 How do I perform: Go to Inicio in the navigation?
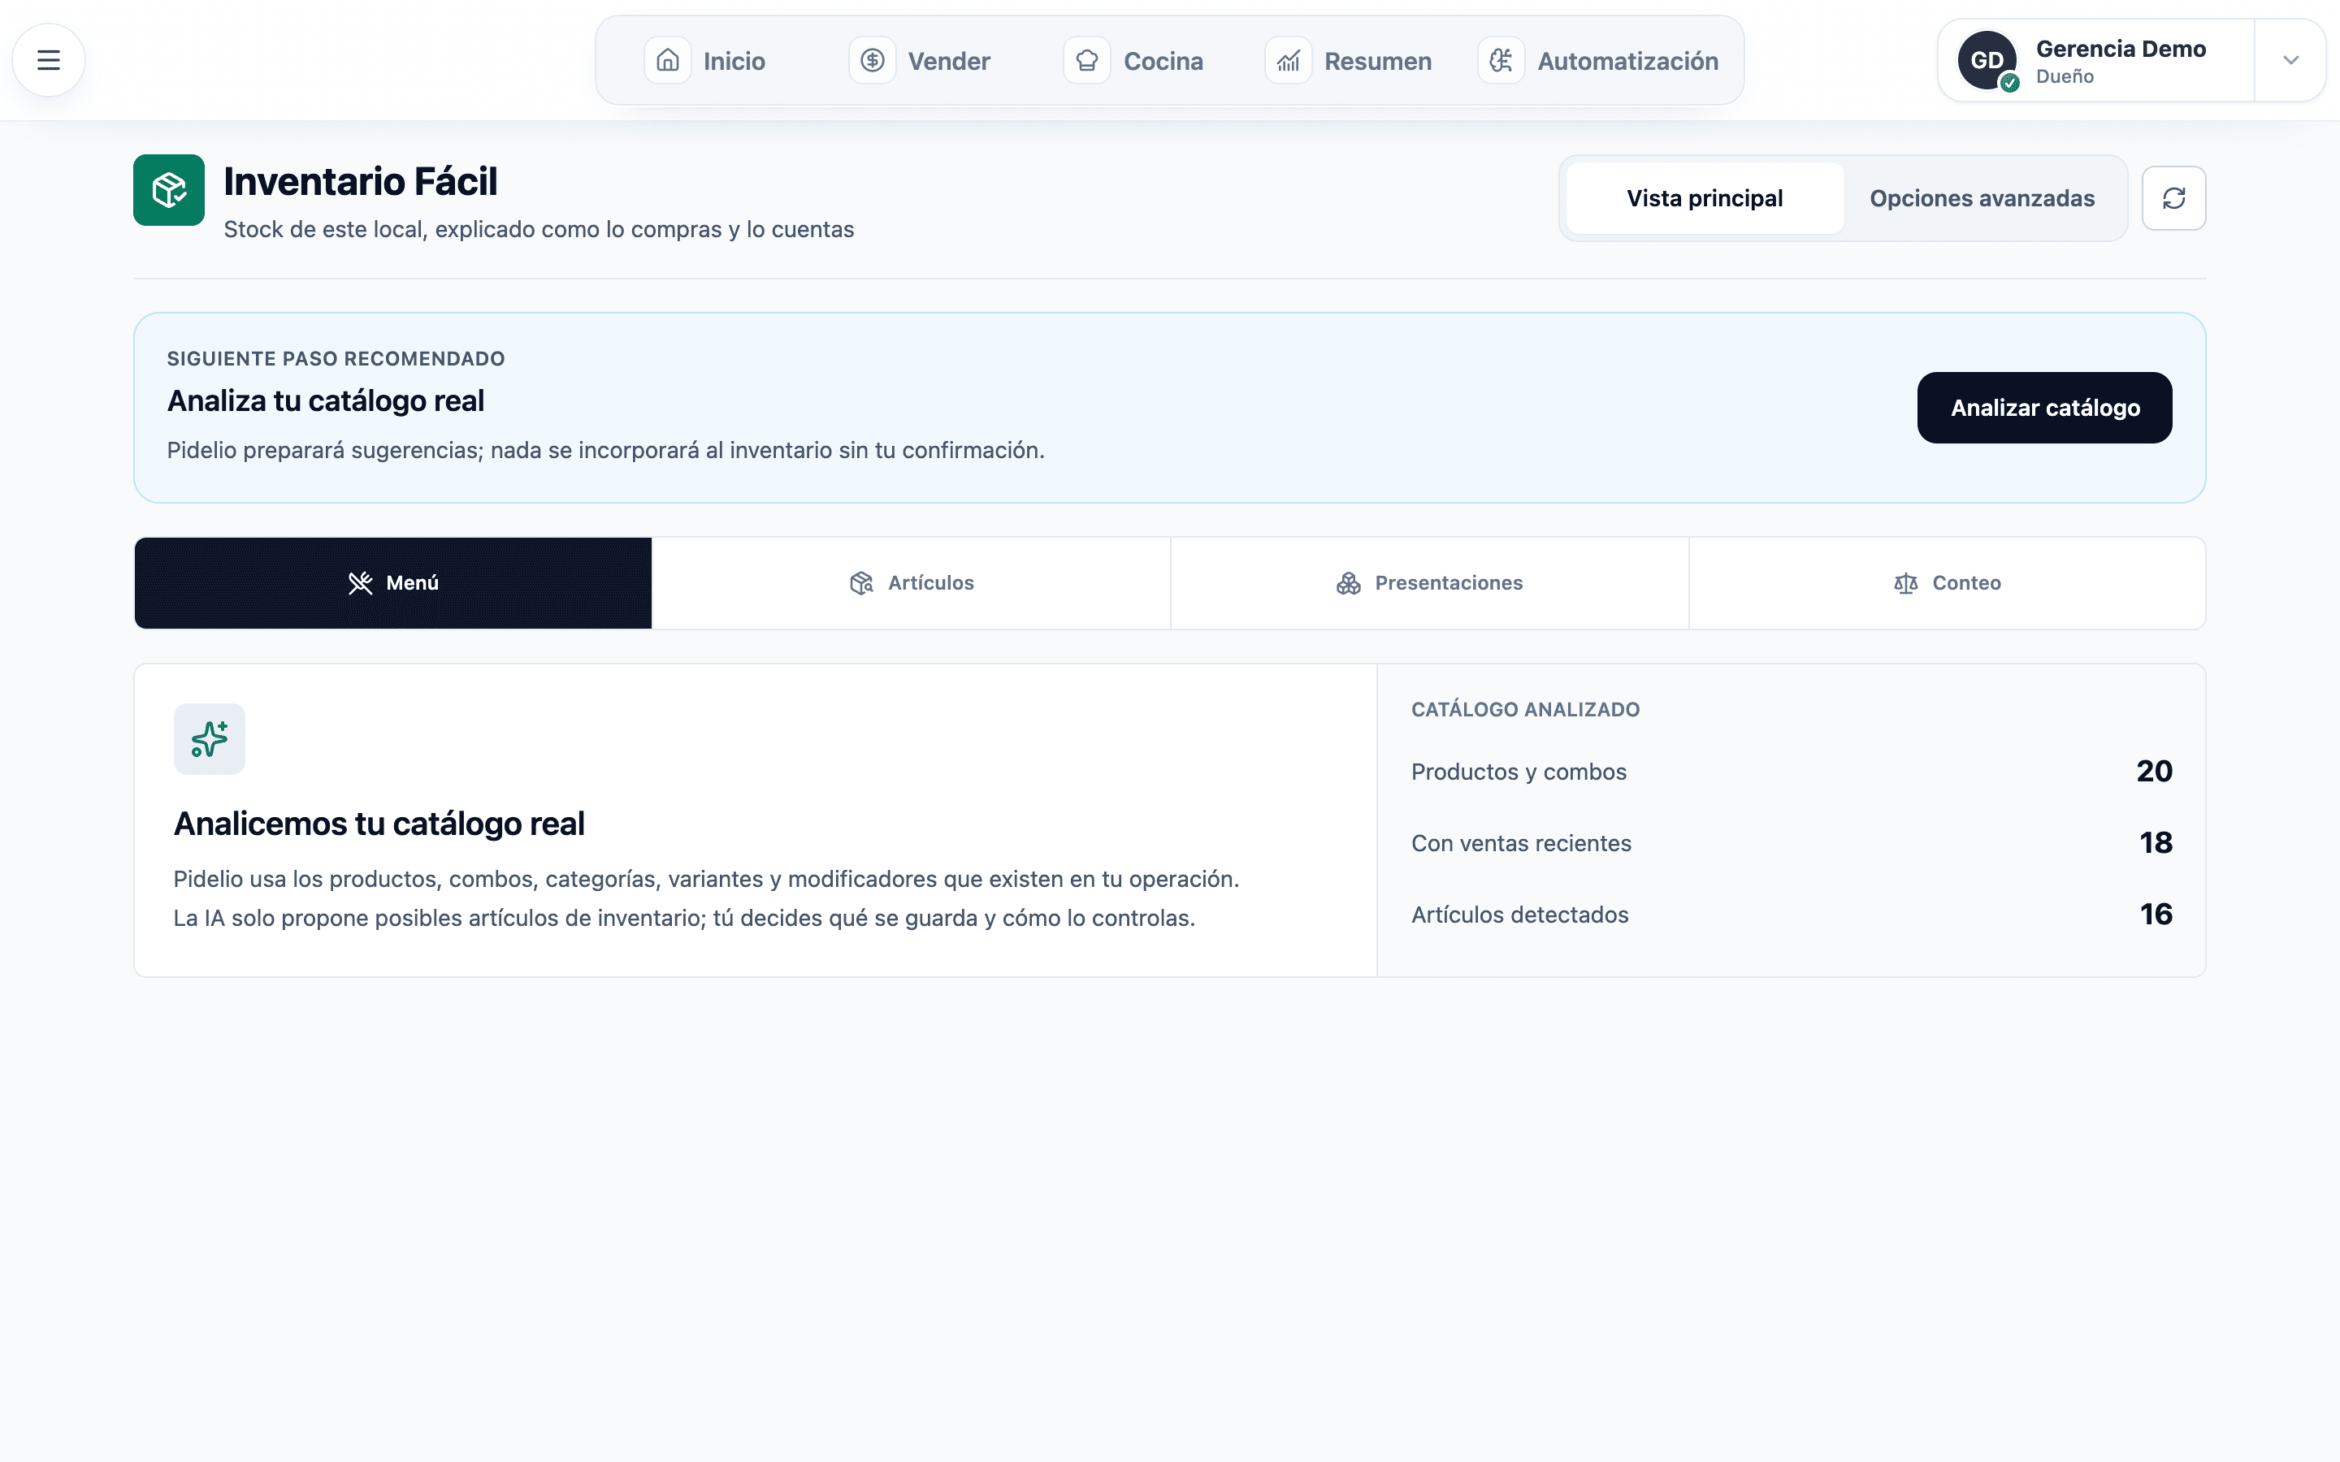pos(706,61)
